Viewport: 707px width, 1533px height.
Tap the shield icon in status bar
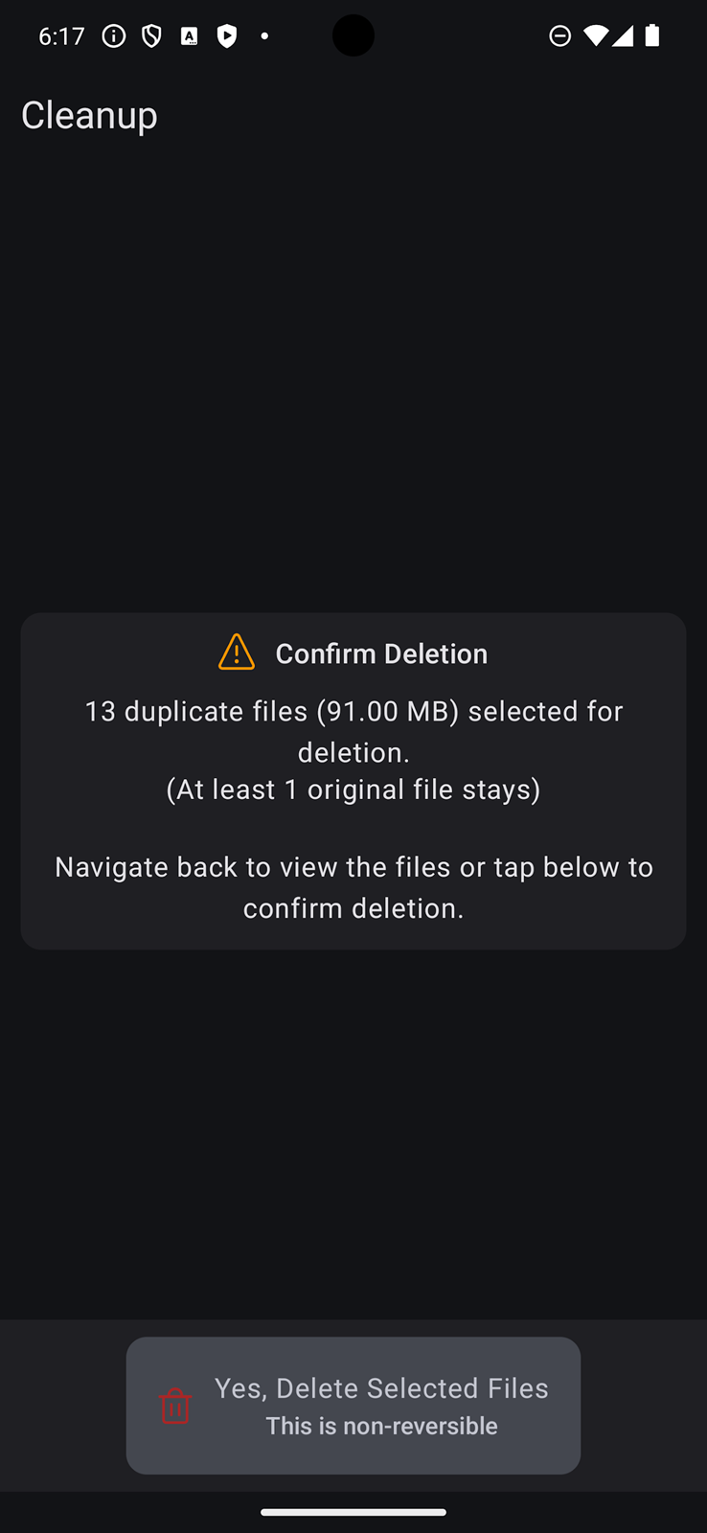click(x=151, y=36)
